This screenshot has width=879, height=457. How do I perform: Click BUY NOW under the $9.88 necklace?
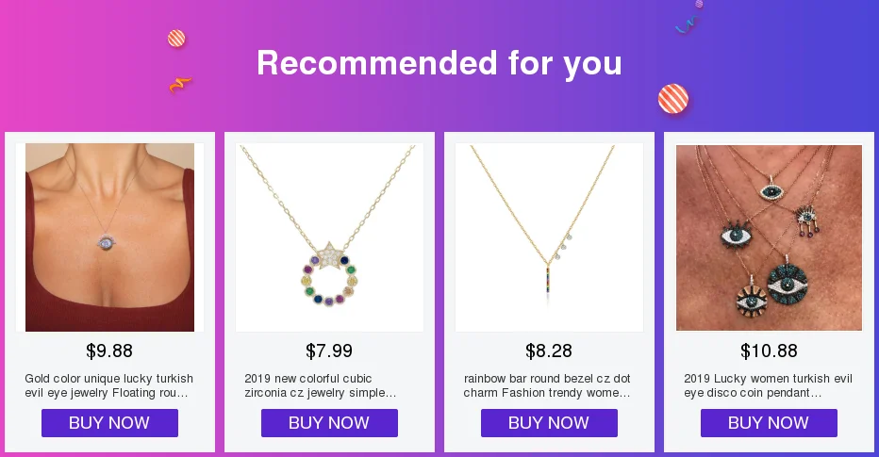(x=109, y=423)
